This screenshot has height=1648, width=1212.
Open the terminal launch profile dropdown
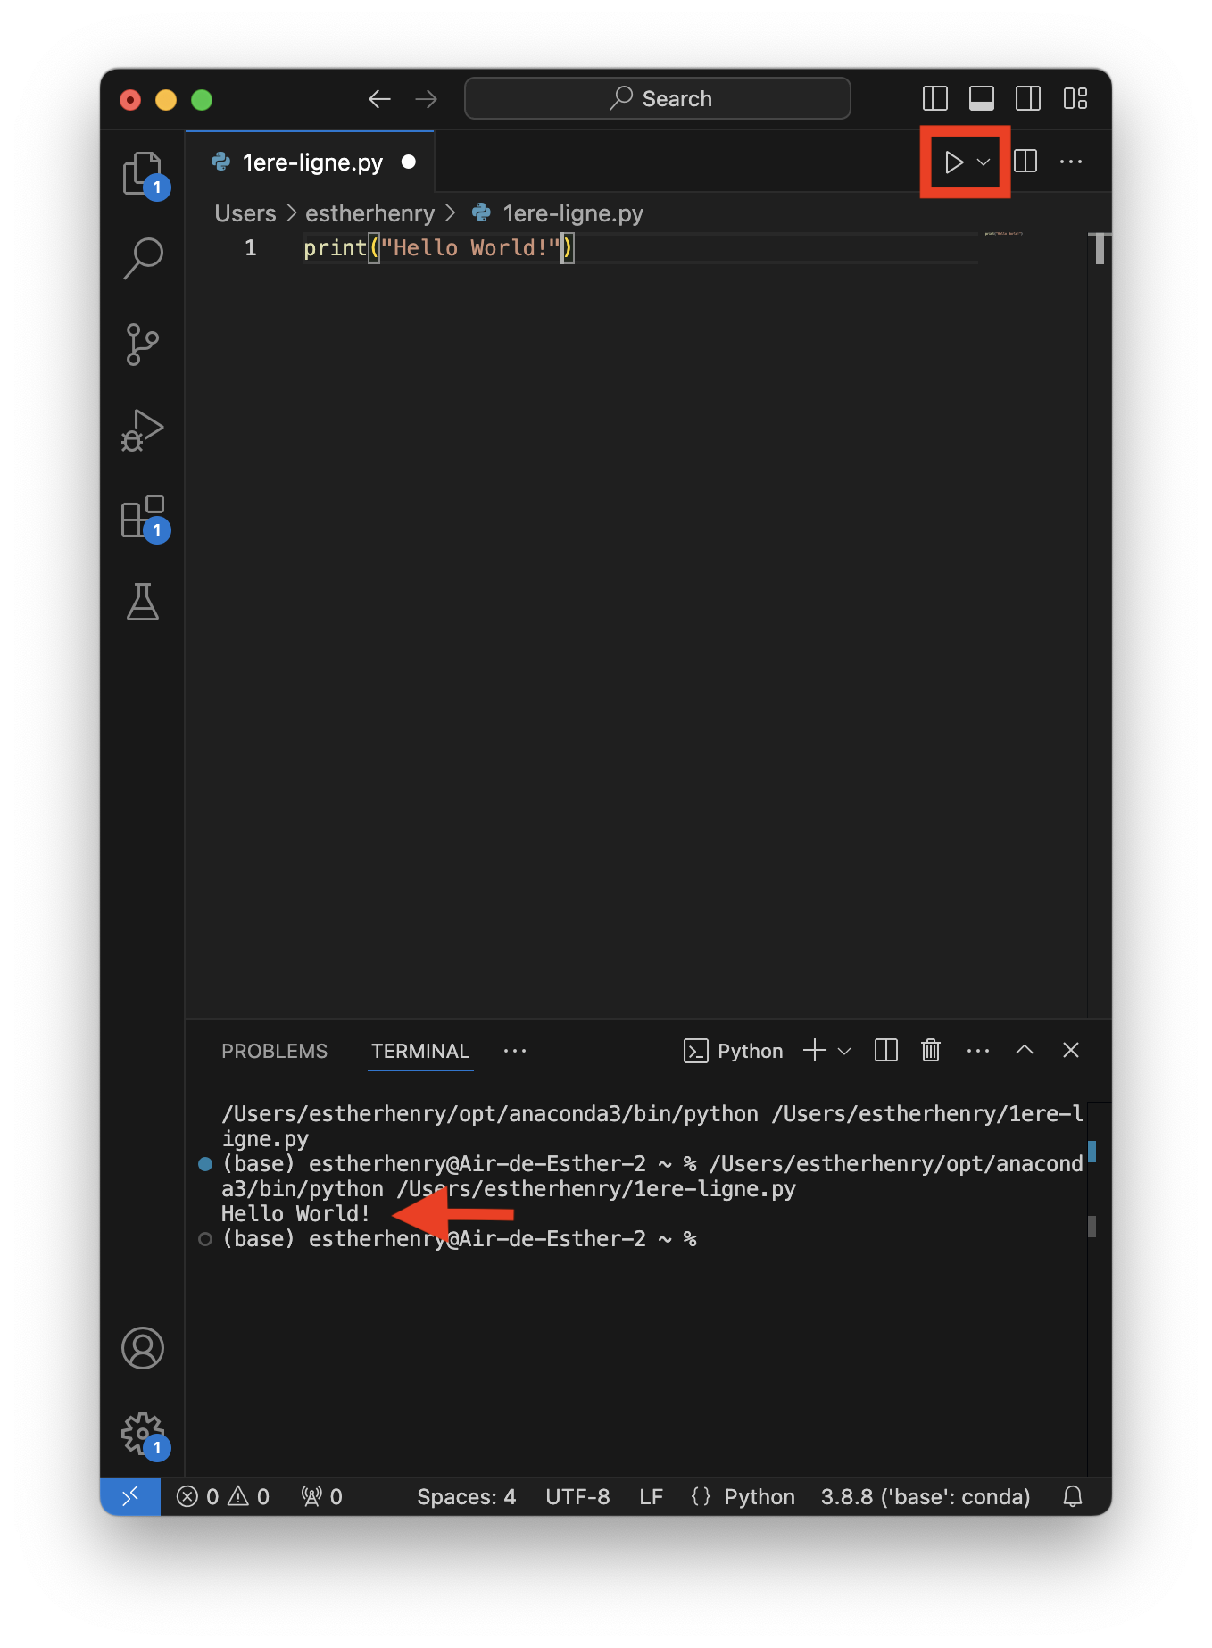click(x=844, y=1051)
